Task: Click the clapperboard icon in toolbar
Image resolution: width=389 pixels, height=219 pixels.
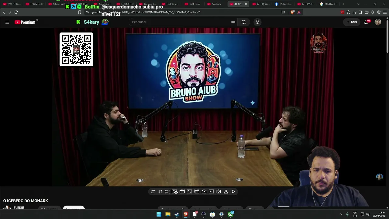Action: [182, 192]
